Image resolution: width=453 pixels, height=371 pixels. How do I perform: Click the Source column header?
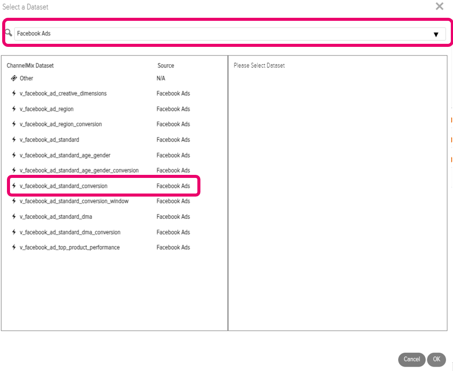coord(166,66)
